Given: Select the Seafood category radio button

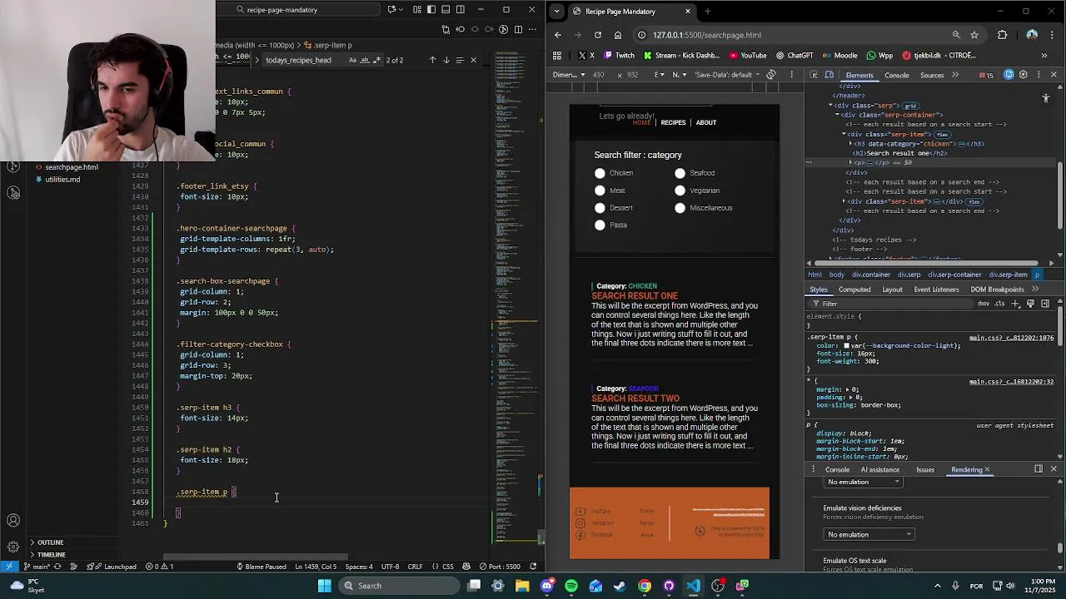Looking at the screenshot, I should click(x=680, y=173).
